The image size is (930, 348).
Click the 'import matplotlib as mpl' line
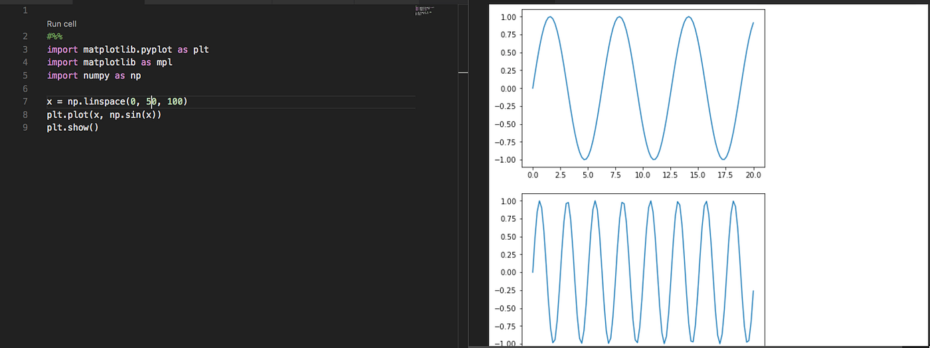click(110, 62)
